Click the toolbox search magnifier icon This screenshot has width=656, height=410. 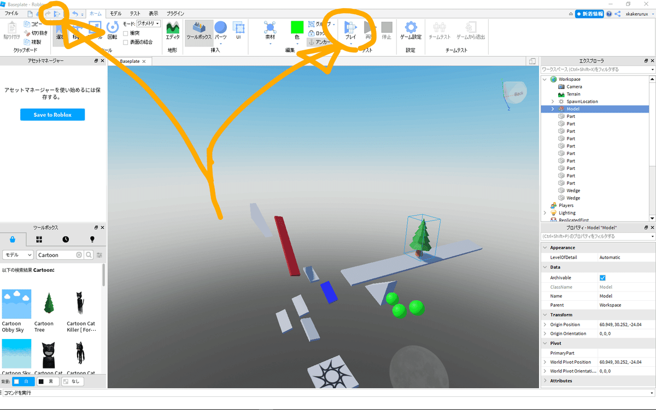pos(89,255)
